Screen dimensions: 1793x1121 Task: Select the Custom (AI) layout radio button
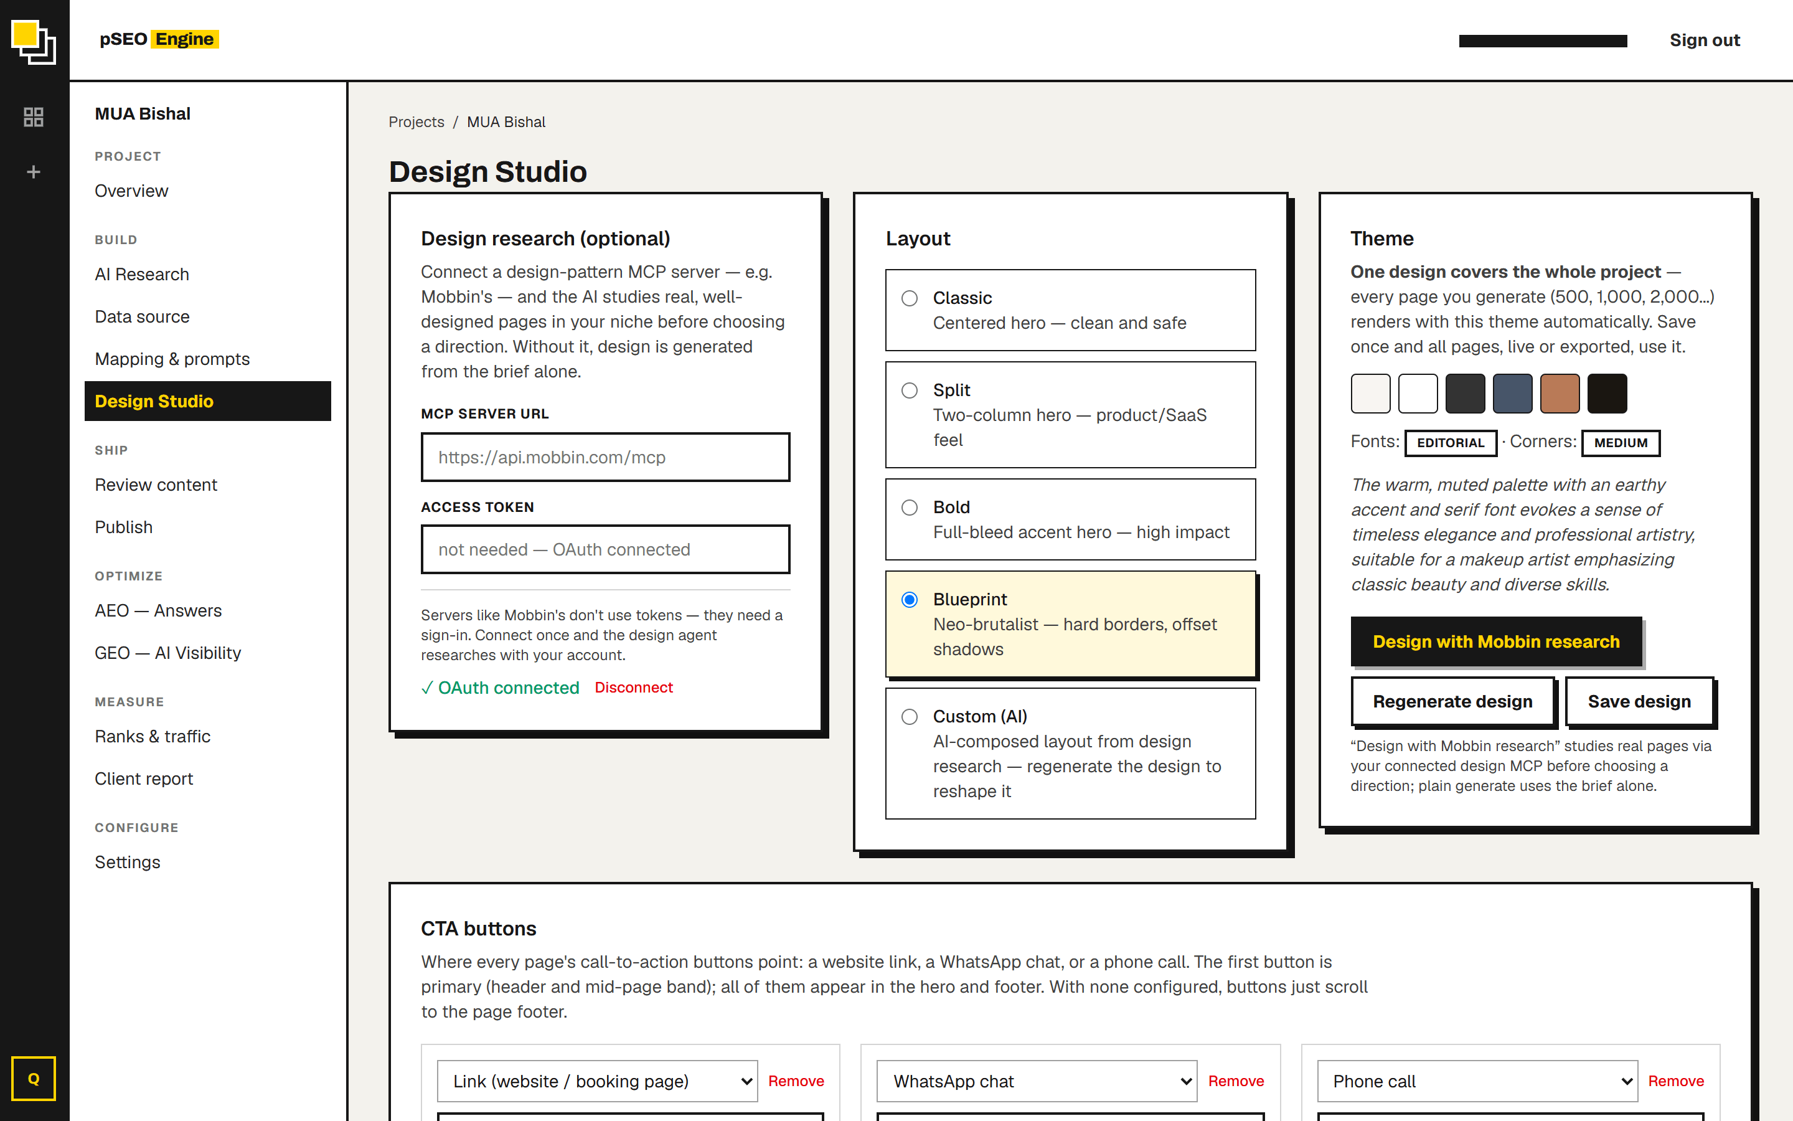pos(909,716)
